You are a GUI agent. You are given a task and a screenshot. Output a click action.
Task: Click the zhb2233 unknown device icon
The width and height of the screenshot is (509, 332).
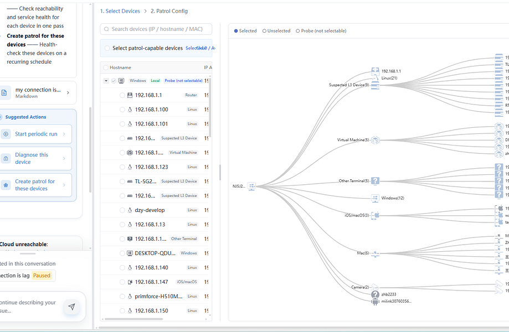pyautogui.click(x=376, y=294)
